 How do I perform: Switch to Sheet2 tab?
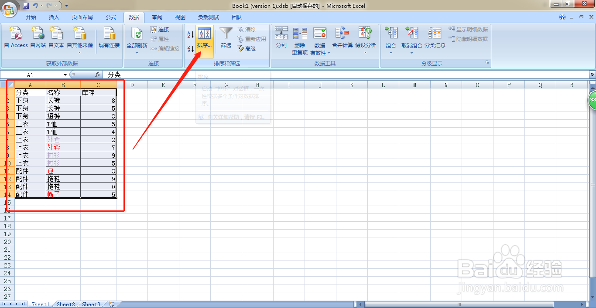coord(66,304)
